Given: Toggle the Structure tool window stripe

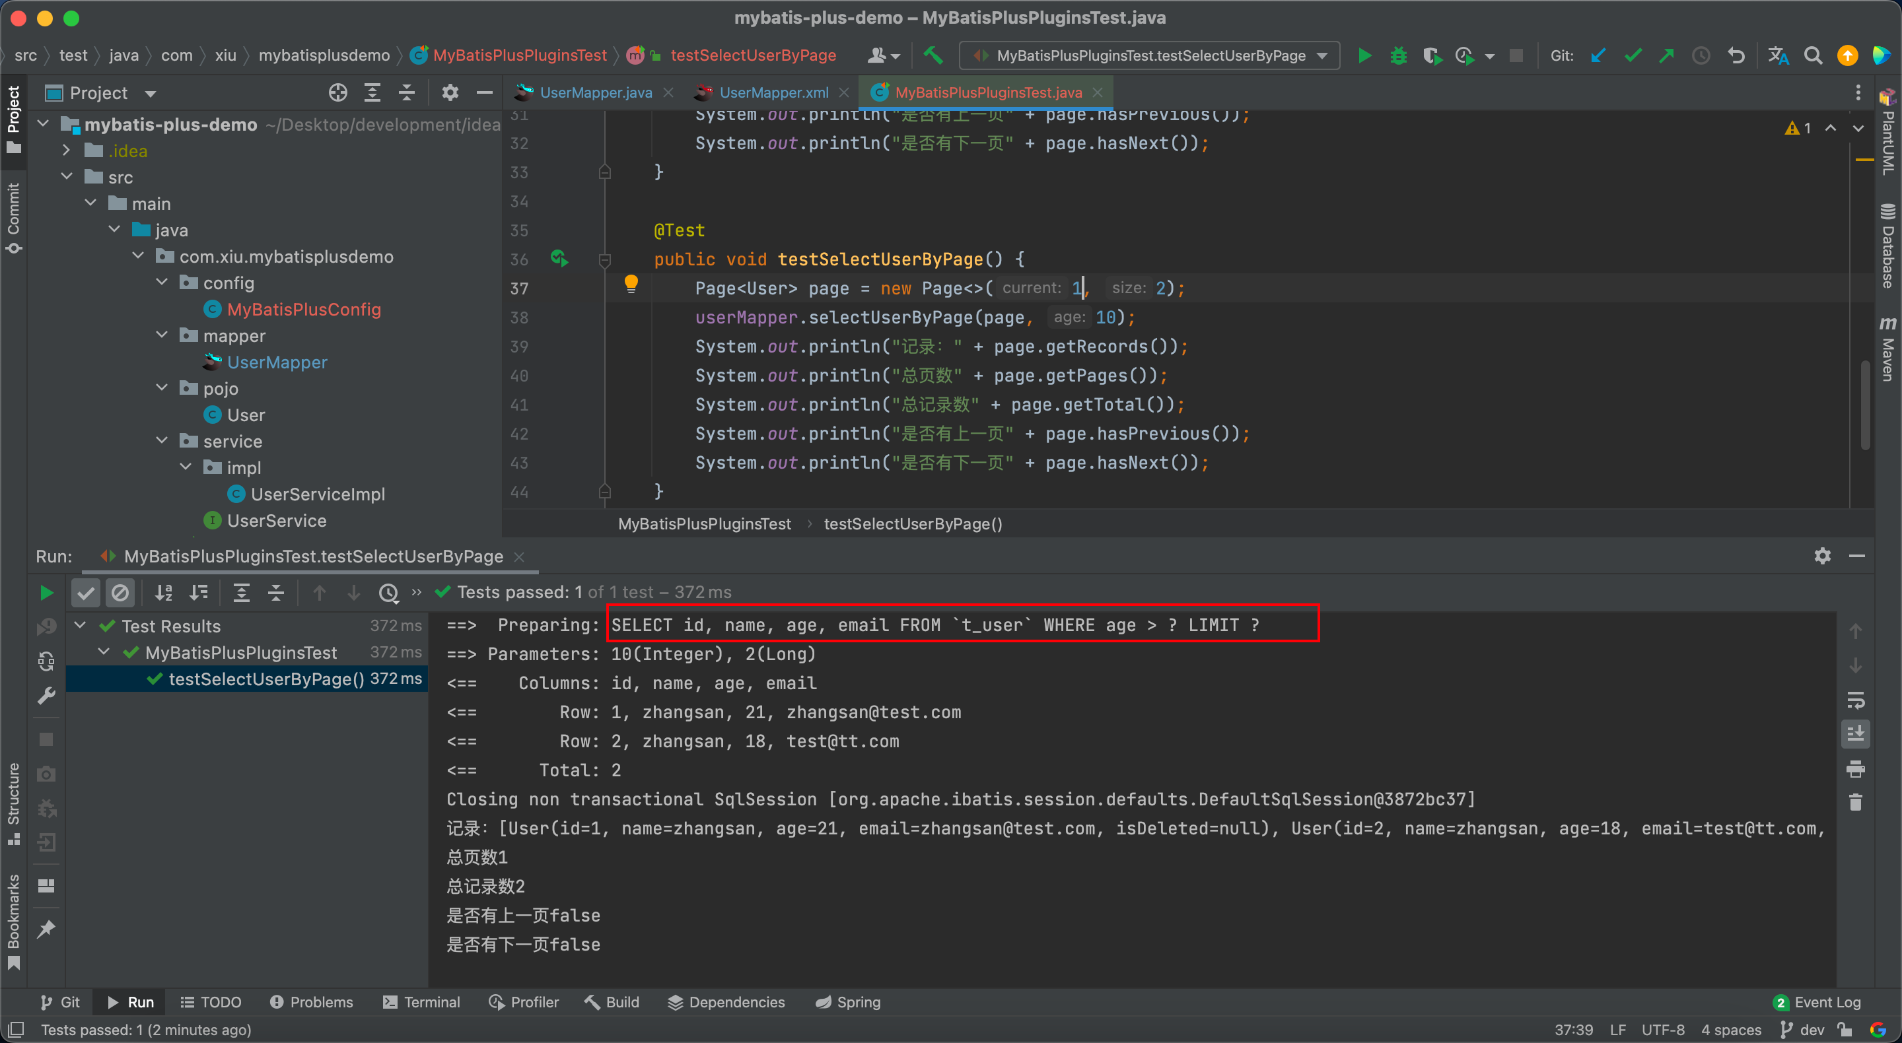Looking at the screenshot, I should tap(13, 805).
